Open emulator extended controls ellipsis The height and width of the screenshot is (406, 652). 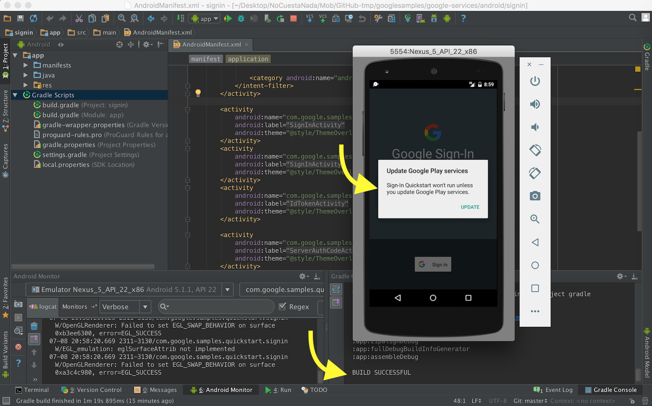[x=535, y=311]
